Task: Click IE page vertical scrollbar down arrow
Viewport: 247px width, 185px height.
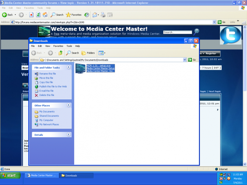Action: [245, 164]
